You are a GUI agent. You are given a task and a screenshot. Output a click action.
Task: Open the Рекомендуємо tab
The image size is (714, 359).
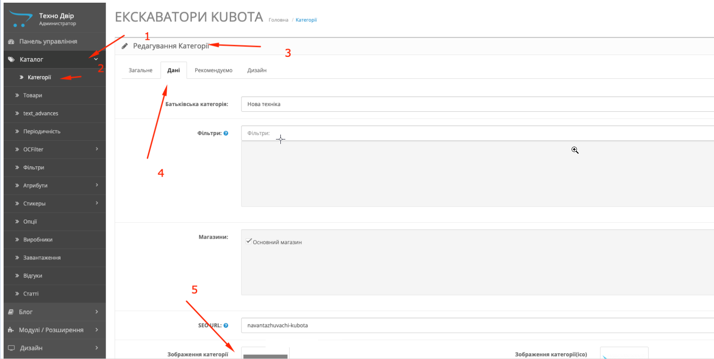[214, 70]
